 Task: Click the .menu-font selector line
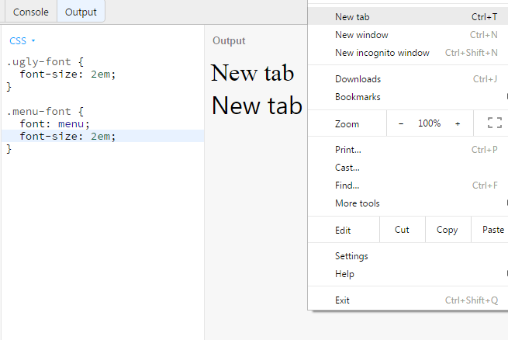click(45, 112)
